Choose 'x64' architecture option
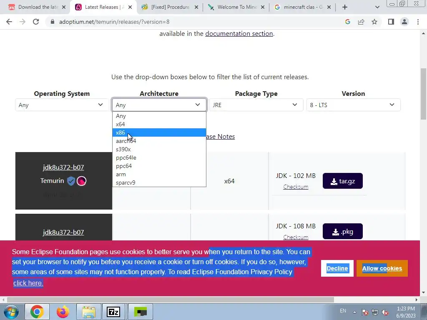This screenshot has width=427, height=320. (159, 124)
